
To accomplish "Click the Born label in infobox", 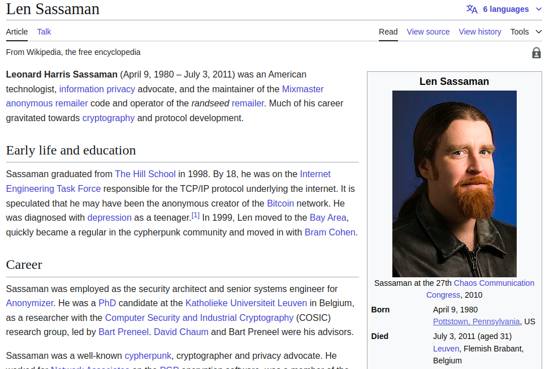I will coord(380,310).
